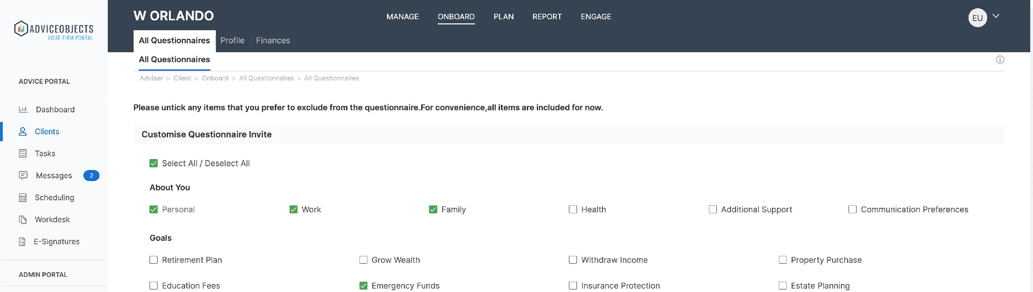Screen dimensions: 1033x292
Task: Click Client in breadcrumb
Action: (182, 78)
